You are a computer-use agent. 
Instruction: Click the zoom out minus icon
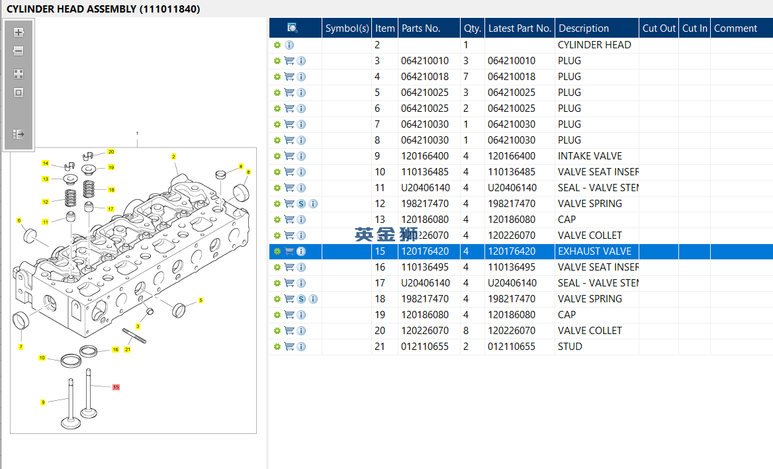click(x=19, y=51)
